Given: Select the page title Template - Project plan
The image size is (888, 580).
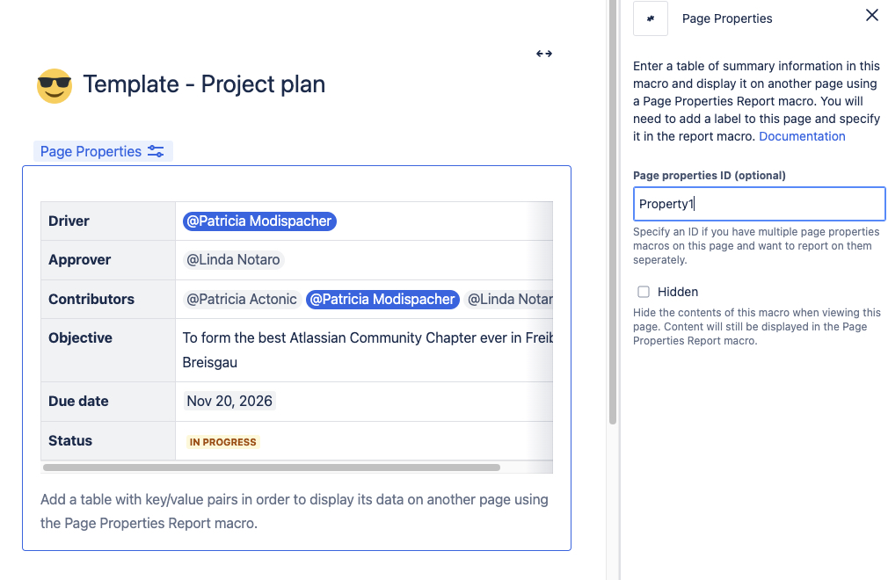Looking at the screenshot, I should [203, 84].
